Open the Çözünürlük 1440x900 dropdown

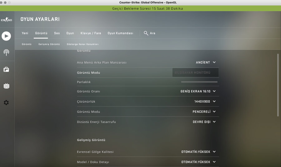tap(205, 101)
